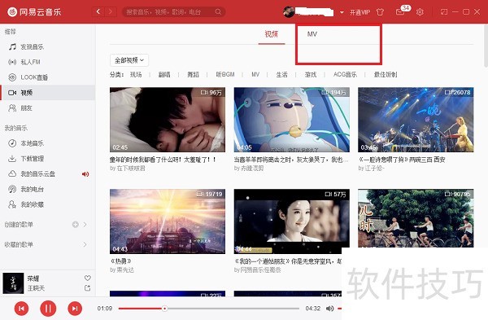Open the skin theme shirt icon
488x320 pixels.
coord(380,12)
